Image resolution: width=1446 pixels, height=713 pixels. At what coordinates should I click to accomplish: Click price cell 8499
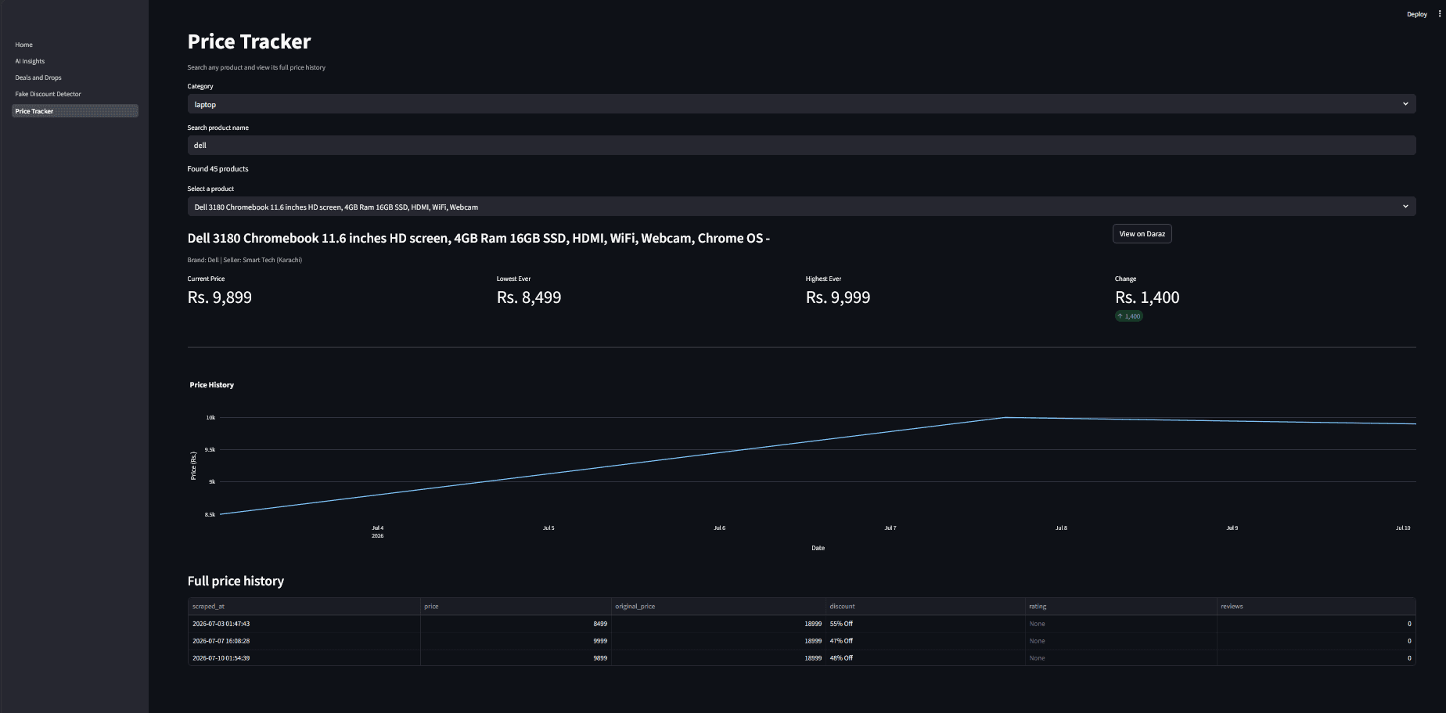(516, 624)
